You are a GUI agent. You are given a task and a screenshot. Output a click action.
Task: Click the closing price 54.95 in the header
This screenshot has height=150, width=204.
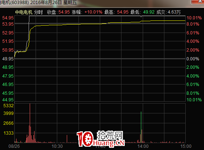[64, 12]
